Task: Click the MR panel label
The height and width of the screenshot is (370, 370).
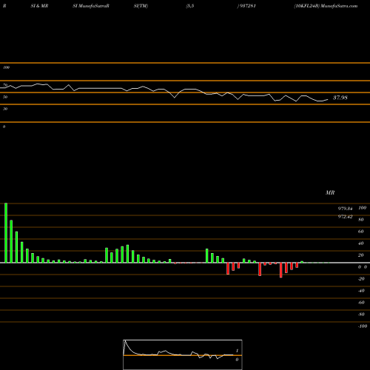Action: [x=330, y=192]
